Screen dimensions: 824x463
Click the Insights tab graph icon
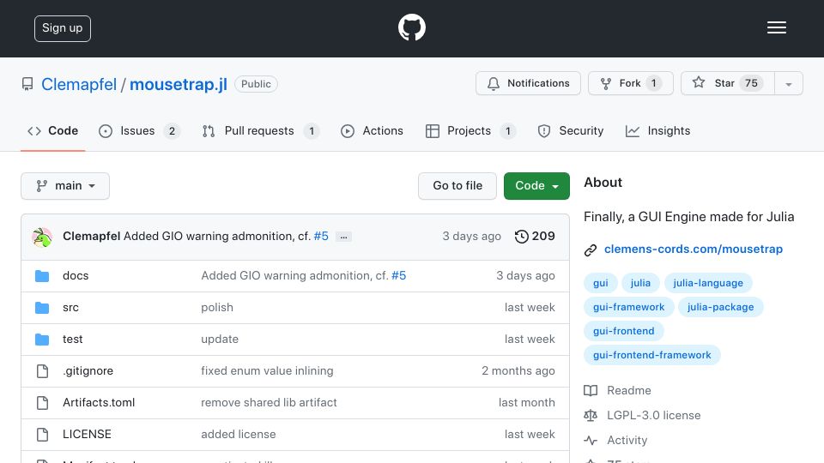(633, 131)
